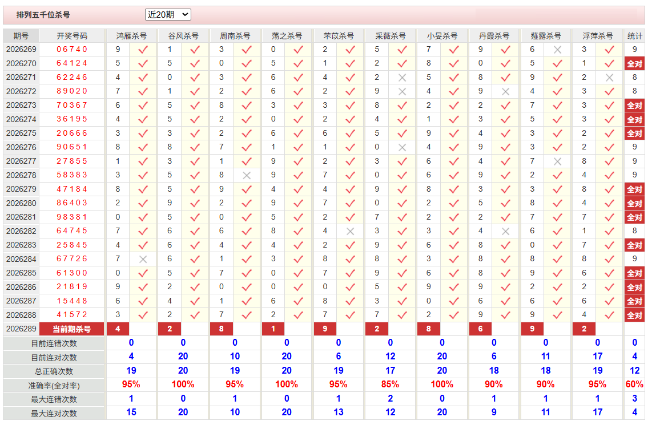This screenshot has height=425, width=652.
Task: Click the 开奖号码 column header
Action: (x=72, y=36)
